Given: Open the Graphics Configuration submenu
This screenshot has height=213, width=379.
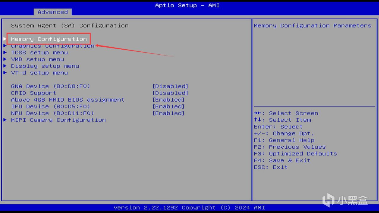Looking at the screenshot, I should point(53,46).
